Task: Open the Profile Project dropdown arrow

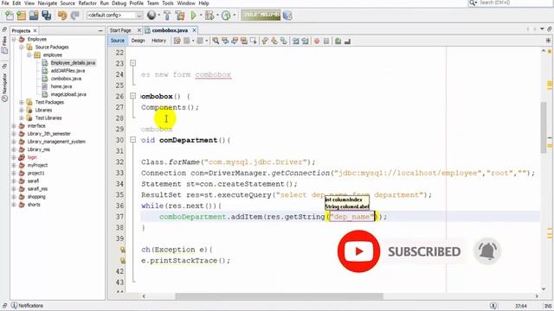Action: point(234,16)
